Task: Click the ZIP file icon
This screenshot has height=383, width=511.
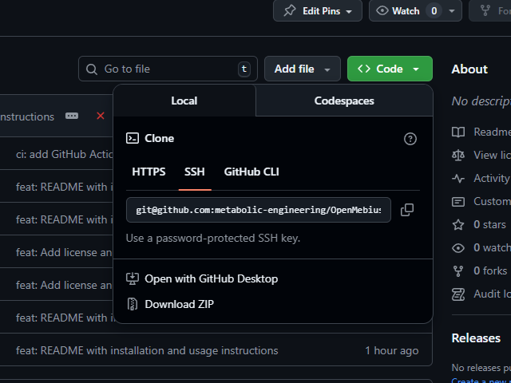Action: pyautogui.click(x=133, y=304)
